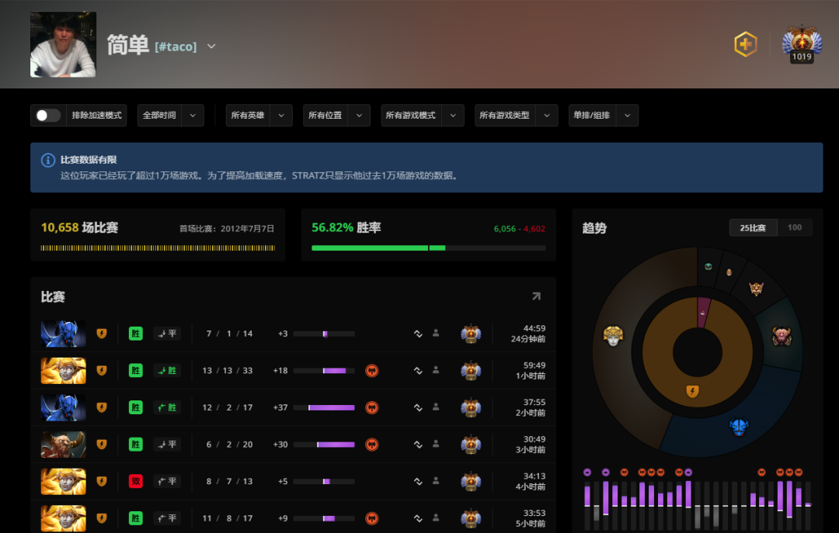Click the [#taco] team tag
Screen dimensions: 839x533
176,47
